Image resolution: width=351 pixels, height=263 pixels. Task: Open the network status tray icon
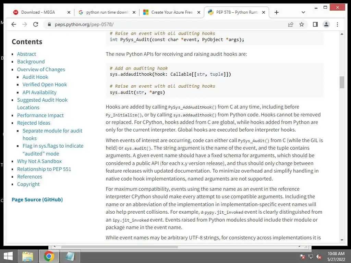(x=311, y=257)
